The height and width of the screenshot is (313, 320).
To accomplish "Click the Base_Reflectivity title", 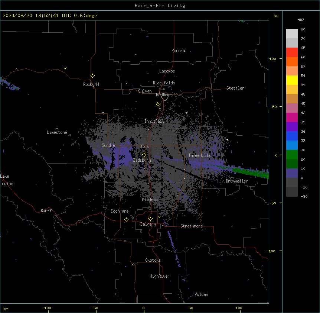I will click(160, 6).
